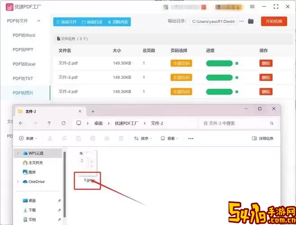This screenshot has width=296, height=225.
Task: Click the 优速PDF工厂 app logo icon
Action: point(9,7)
